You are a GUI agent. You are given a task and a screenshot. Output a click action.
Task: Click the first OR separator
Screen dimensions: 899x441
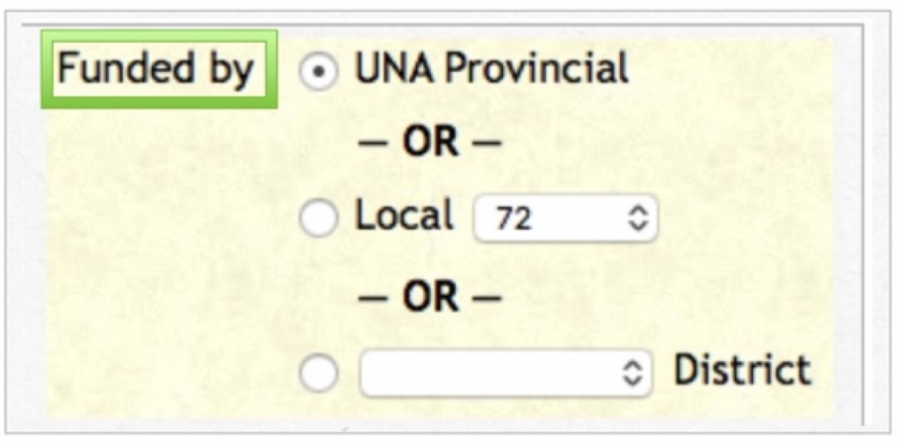pyautogui.click(x=429, y=142)
